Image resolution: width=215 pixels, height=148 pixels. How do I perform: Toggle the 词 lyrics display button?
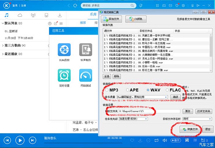click(187, 140)
